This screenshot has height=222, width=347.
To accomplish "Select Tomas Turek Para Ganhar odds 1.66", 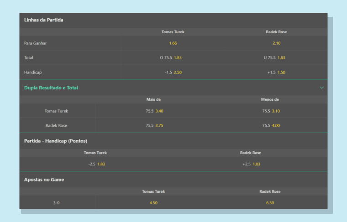I will coord(173,43).
